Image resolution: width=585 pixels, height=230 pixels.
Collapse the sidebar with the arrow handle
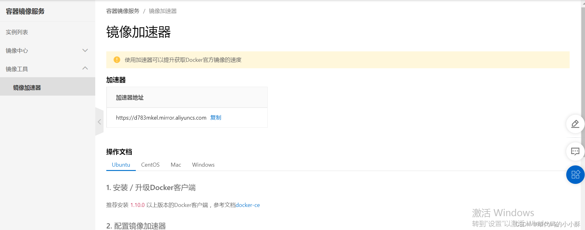99,122
